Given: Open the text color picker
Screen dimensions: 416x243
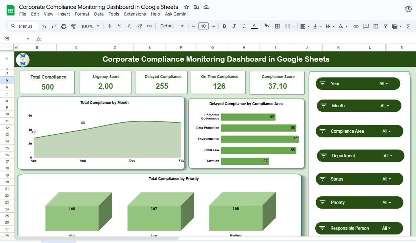Looking at the screenshot, I should pyautogui.click(x=254, y=26).
